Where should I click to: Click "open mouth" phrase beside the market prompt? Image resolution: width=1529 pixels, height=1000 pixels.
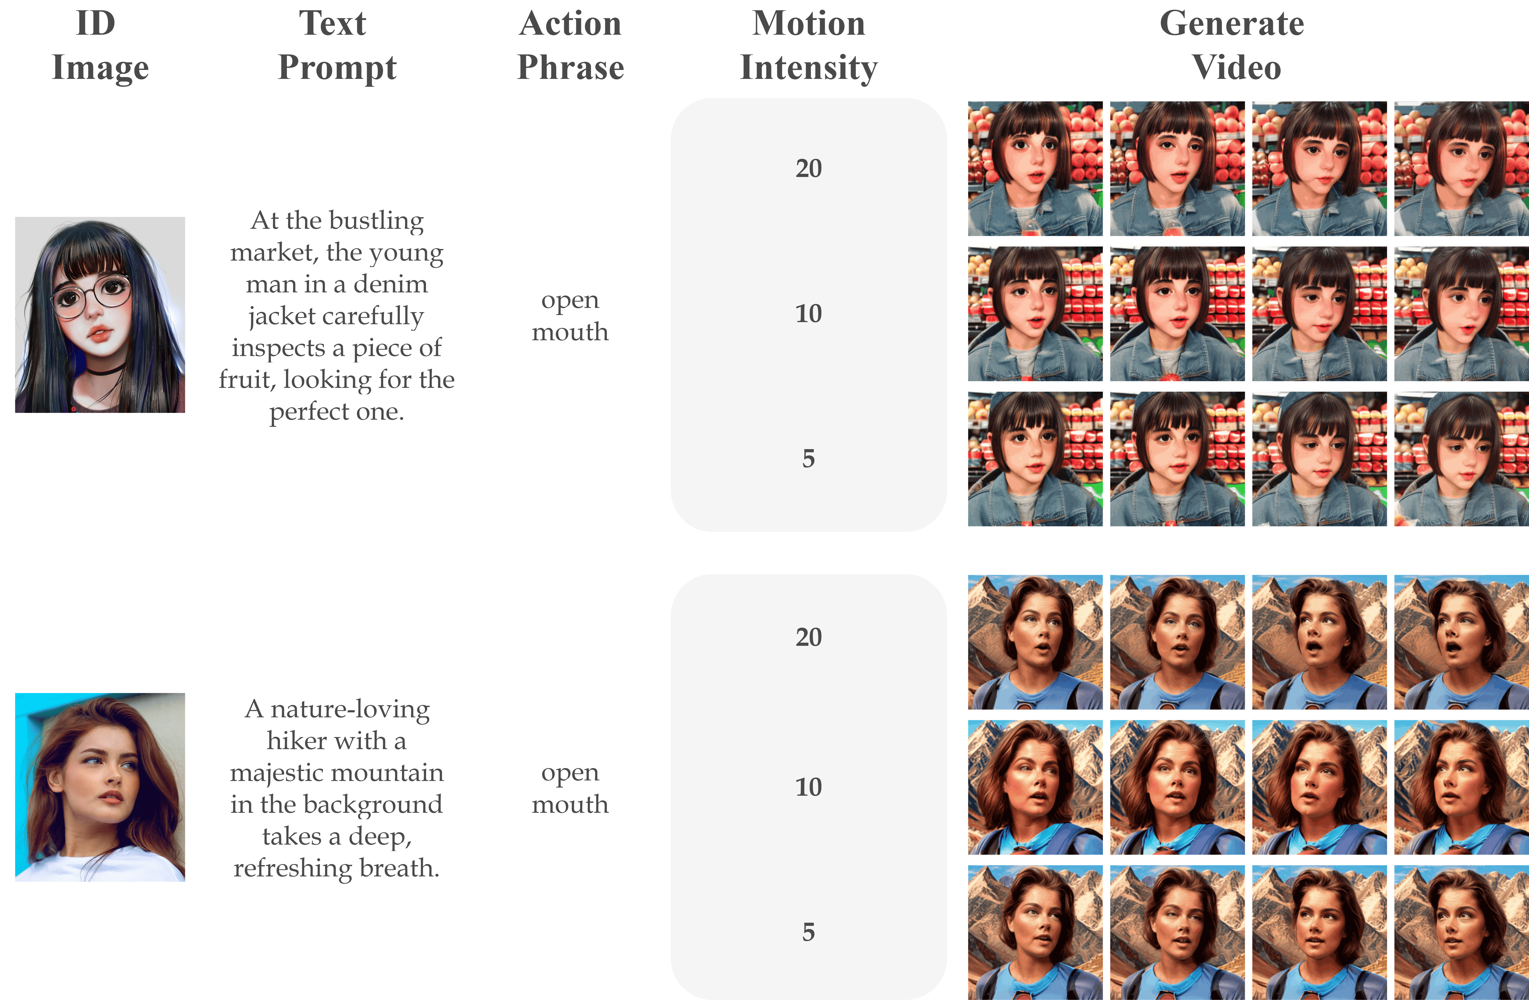coord(570,315)
